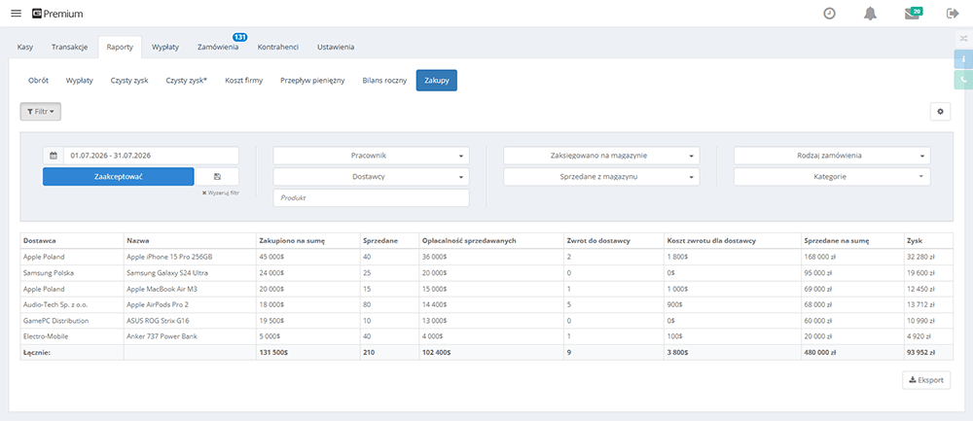973x421 pixels.
Task: Open Zaksięgowano na magazynie dropdown
Action: click(601, 156)
